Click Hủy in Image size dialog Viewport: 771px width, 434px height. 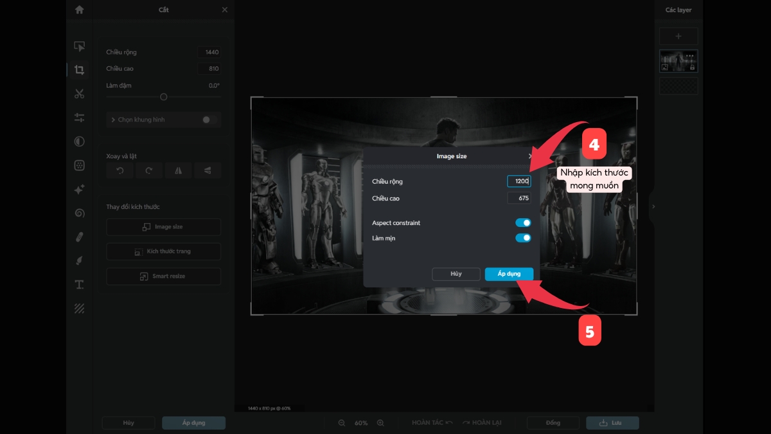[456, 274]
